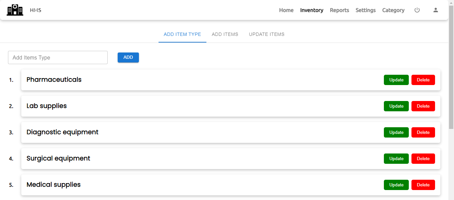Switch to the Update Items tab
Screen dimensions: 454x200
[267, 34]
